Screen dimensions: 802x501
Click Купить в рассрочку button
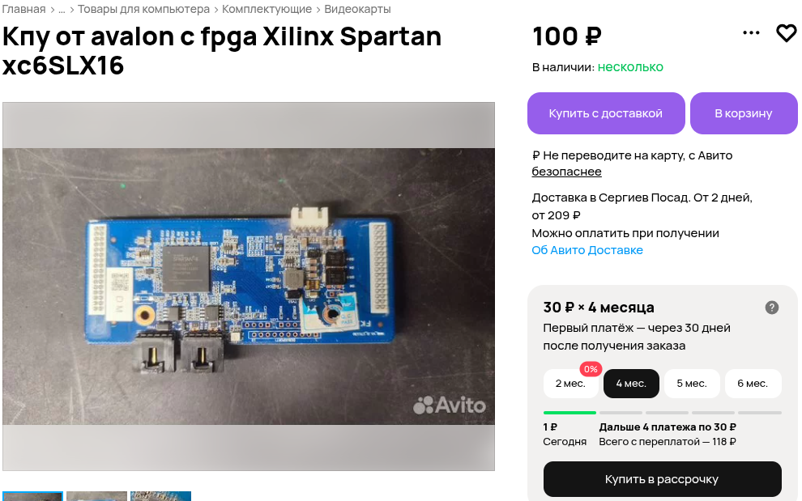[662, 479]
